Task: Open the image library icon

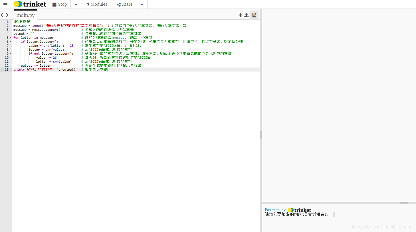Action: [x=254, y=15]
